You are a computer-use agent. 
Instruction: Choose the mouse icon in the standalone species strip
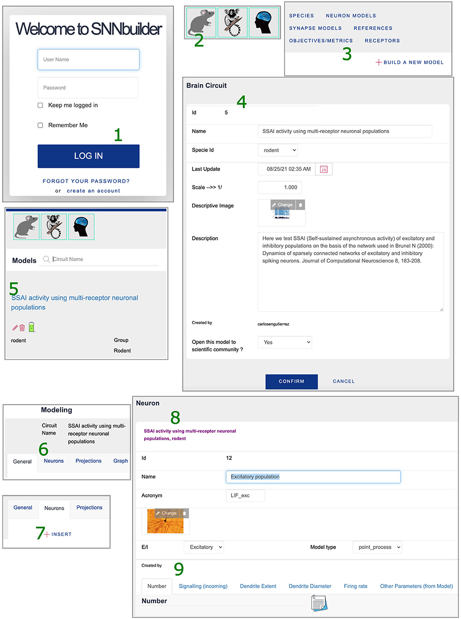click(202, 22)
